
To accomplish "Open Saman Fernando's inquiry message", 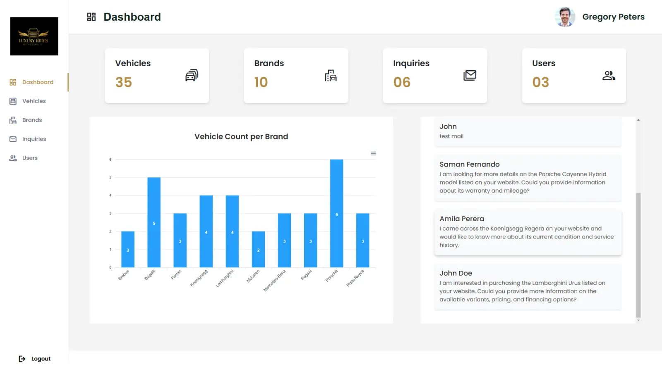I will coord(528,178).
